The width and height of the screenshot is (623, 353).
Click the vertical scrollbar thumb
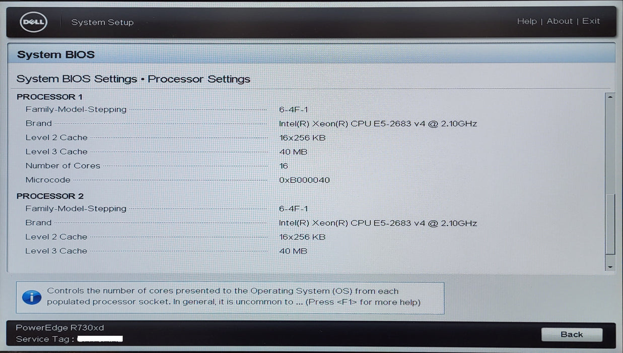610,224
